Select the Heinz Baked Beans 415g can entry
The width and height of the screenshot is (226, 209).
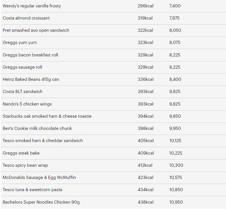point(31,79)
